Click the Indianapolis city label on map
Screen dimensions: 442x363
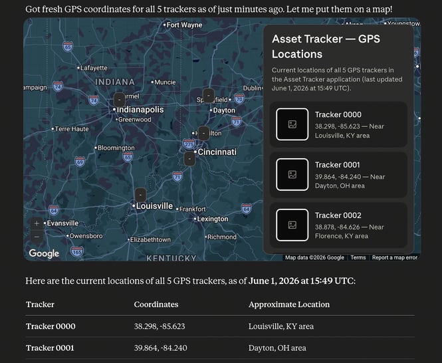(140, 110)
